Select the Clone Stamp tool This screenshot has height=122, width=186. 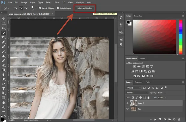3,56
